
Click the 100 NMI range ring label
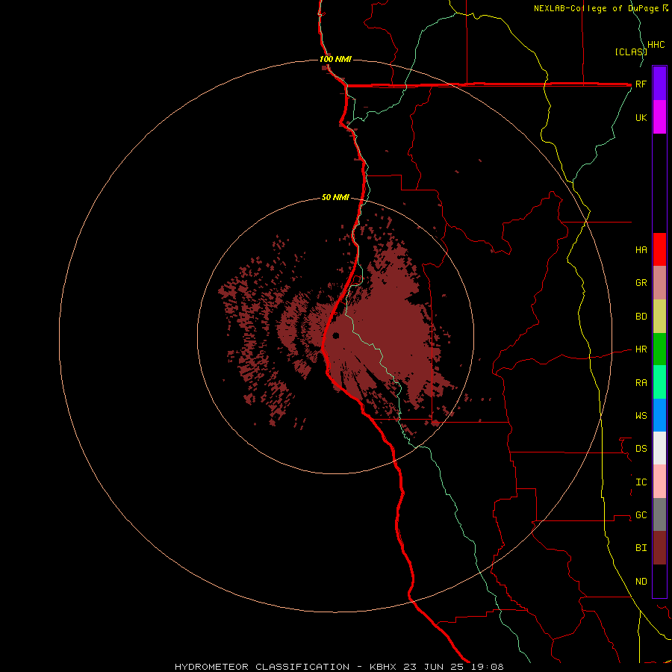[335, 59]
